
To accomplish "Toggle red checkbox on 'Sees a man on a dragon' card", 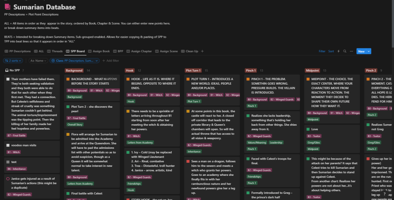I will pyautogui.click(x=188, y=162).
